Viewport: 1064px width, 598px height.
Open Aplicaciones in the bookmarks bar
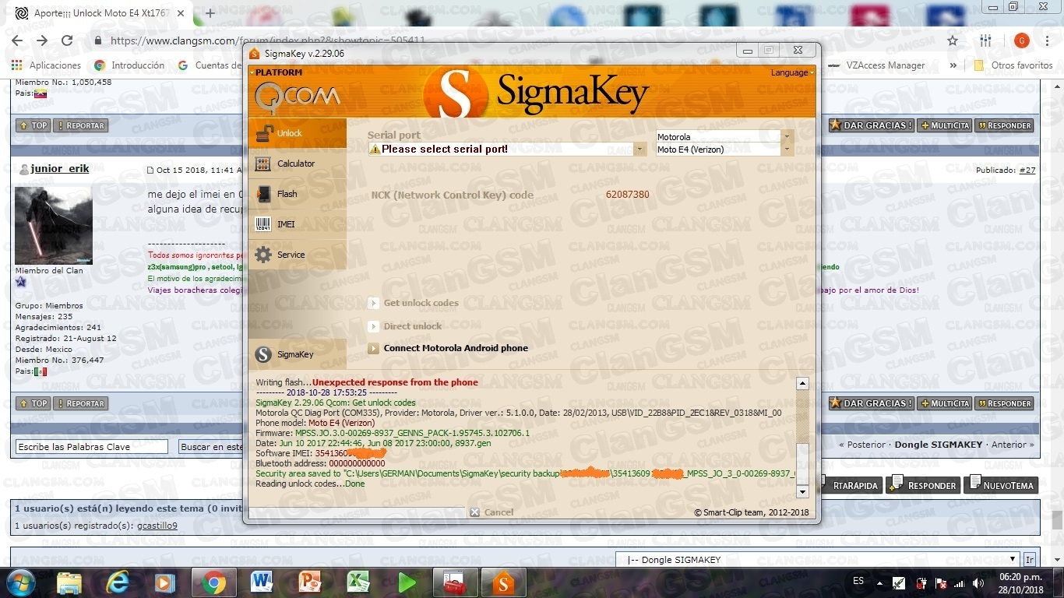[48, 65]
